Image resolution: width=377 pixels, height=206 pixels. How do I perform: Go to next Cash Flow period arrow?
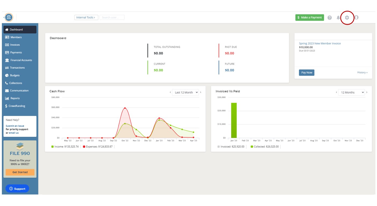pos(201,92)
